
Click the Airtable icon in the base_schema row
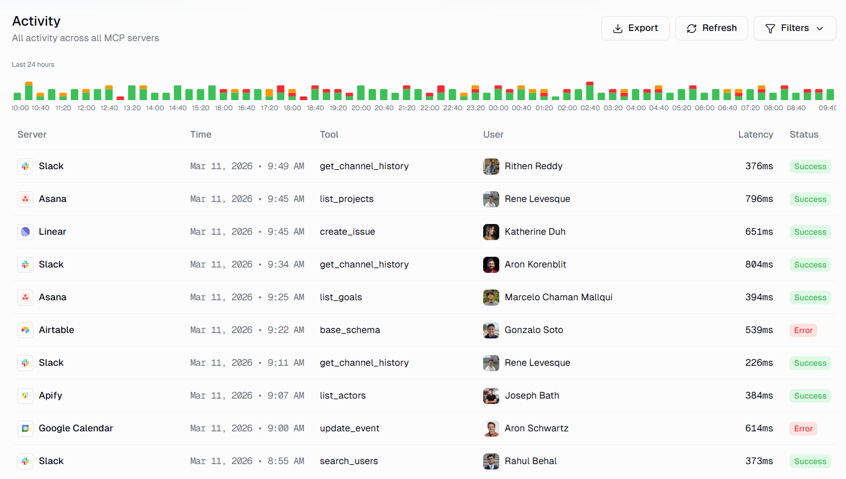click(25, 329)
